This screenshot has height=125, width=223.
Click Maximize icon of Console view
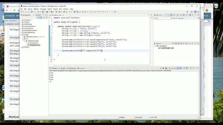[x=198, y=68]
